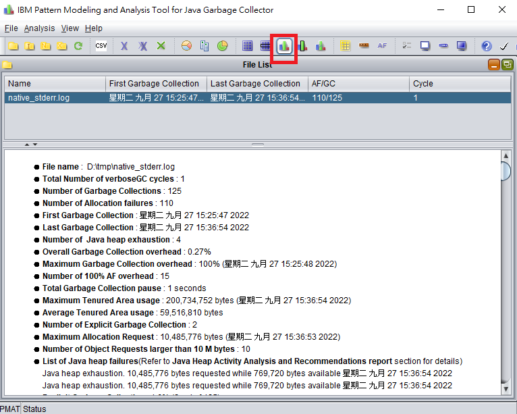Click the Number of Java heap exhaustion : 4 line

(111, 240)
